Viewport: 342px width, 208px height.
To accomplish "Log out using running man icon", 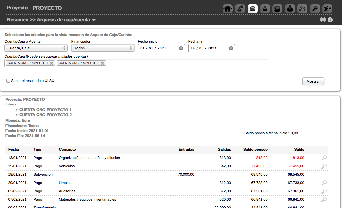I will tap(327, 9).
